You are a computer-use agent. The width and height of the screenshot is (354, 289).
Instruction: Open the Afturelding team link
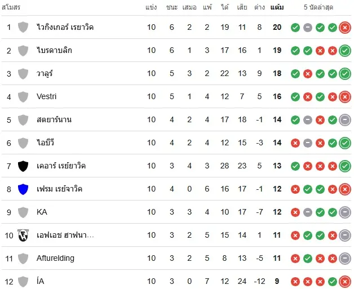[55, 258]
